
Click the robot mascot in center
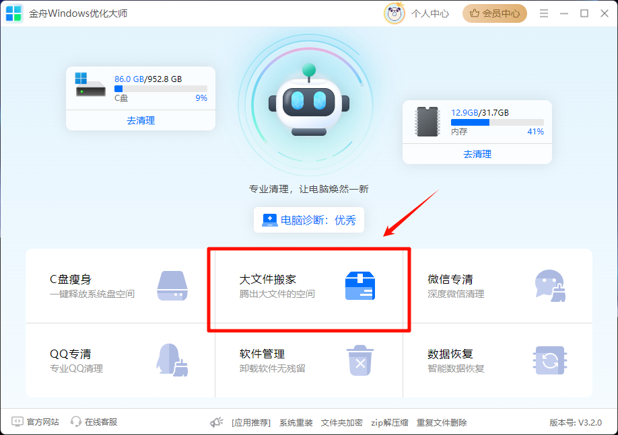click(309, 100)
